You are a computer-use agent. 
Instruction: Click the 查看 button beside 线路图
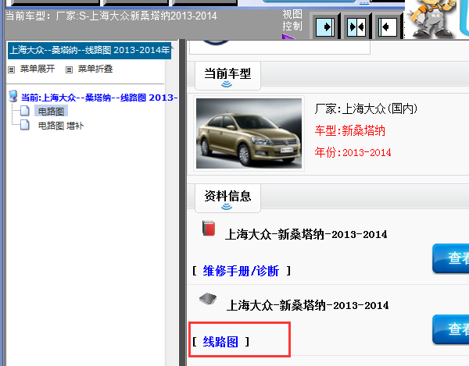tap(451, 329)
